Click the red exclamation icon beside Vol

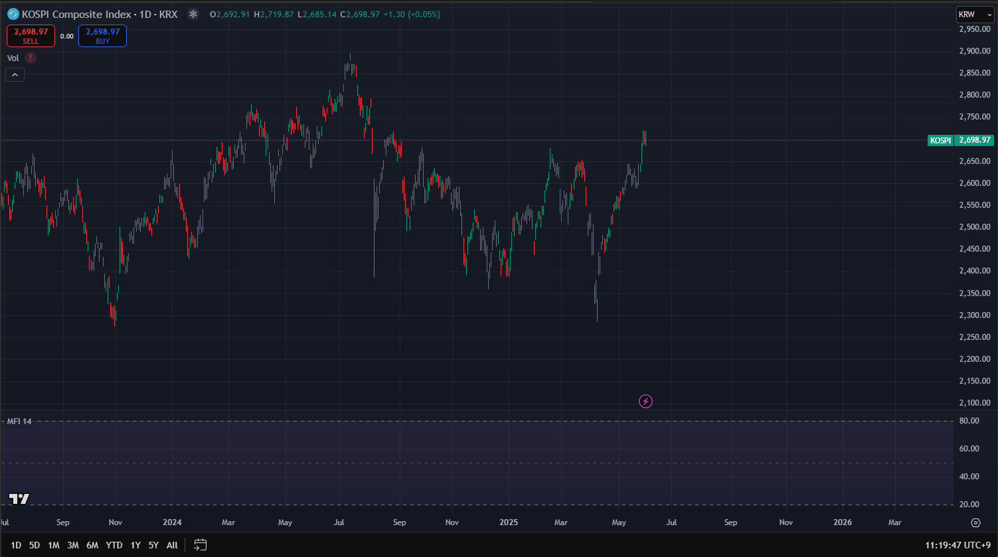(x=31, y=58)
